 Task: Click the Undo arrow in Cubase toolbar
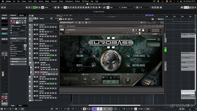coord(2,7)
